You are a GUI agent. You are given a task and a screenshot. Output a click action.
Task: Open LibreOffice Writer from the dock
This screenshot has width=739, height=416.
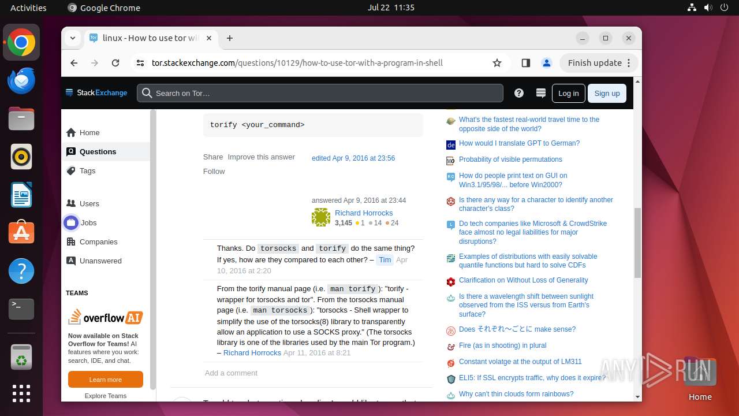click(x=21, y=195)
